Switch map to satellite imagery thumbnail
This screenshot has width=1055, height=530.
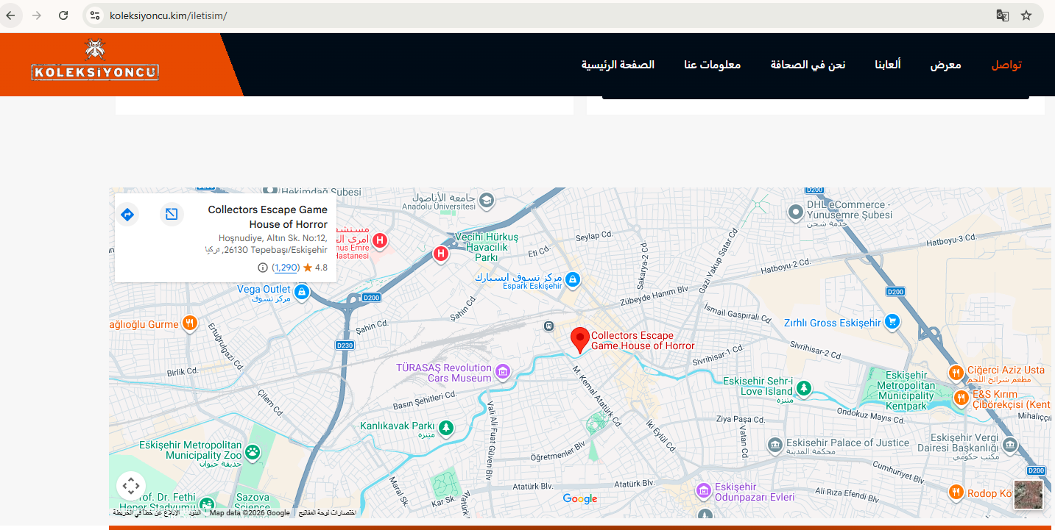[x=1028, y=495]
